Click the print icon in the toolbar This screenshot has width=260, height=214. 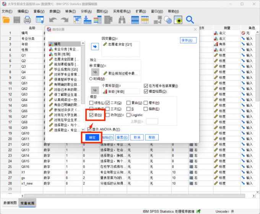[x=28, y=20]
